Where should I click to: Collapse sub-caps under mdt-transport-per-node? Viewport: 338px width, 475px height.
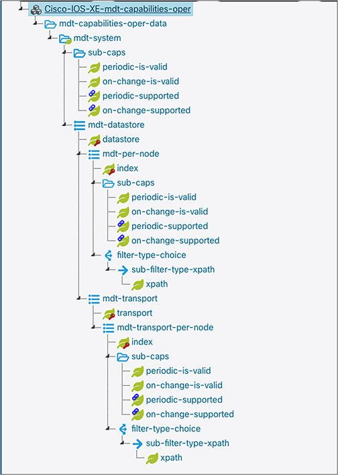107,356
